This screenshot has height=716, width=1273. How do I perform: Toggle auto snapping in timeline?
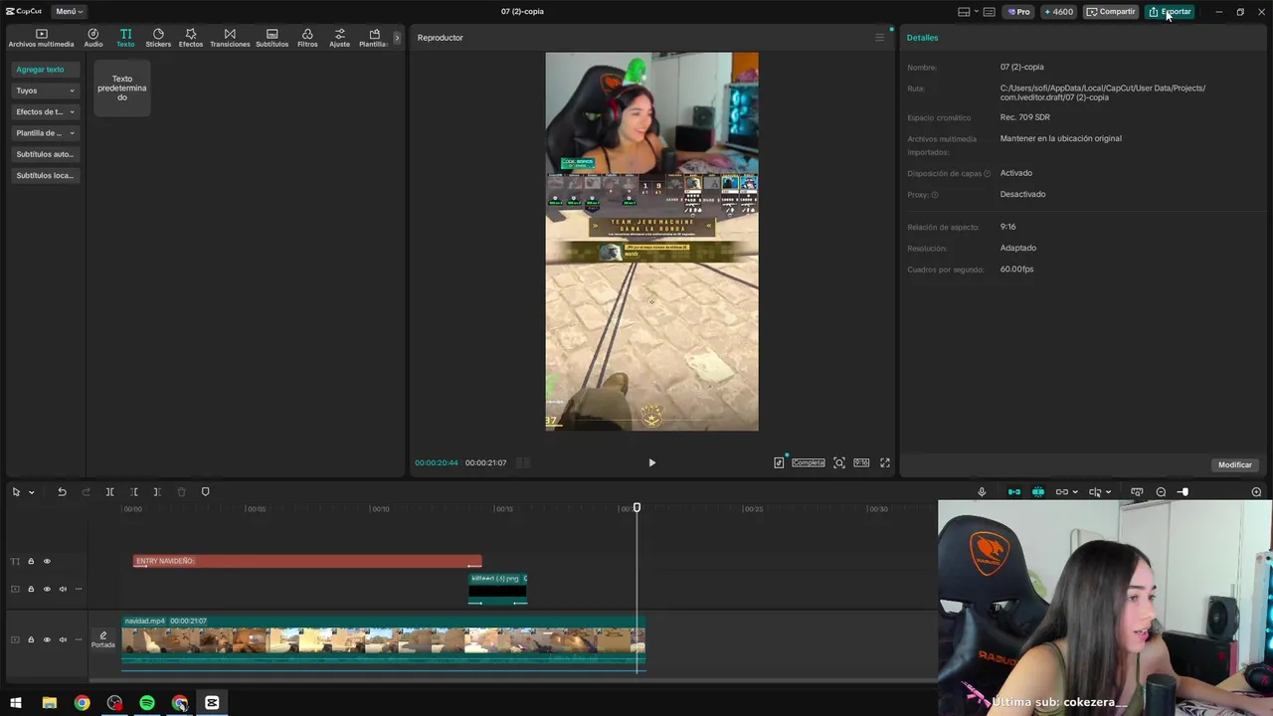(1037, 492)
